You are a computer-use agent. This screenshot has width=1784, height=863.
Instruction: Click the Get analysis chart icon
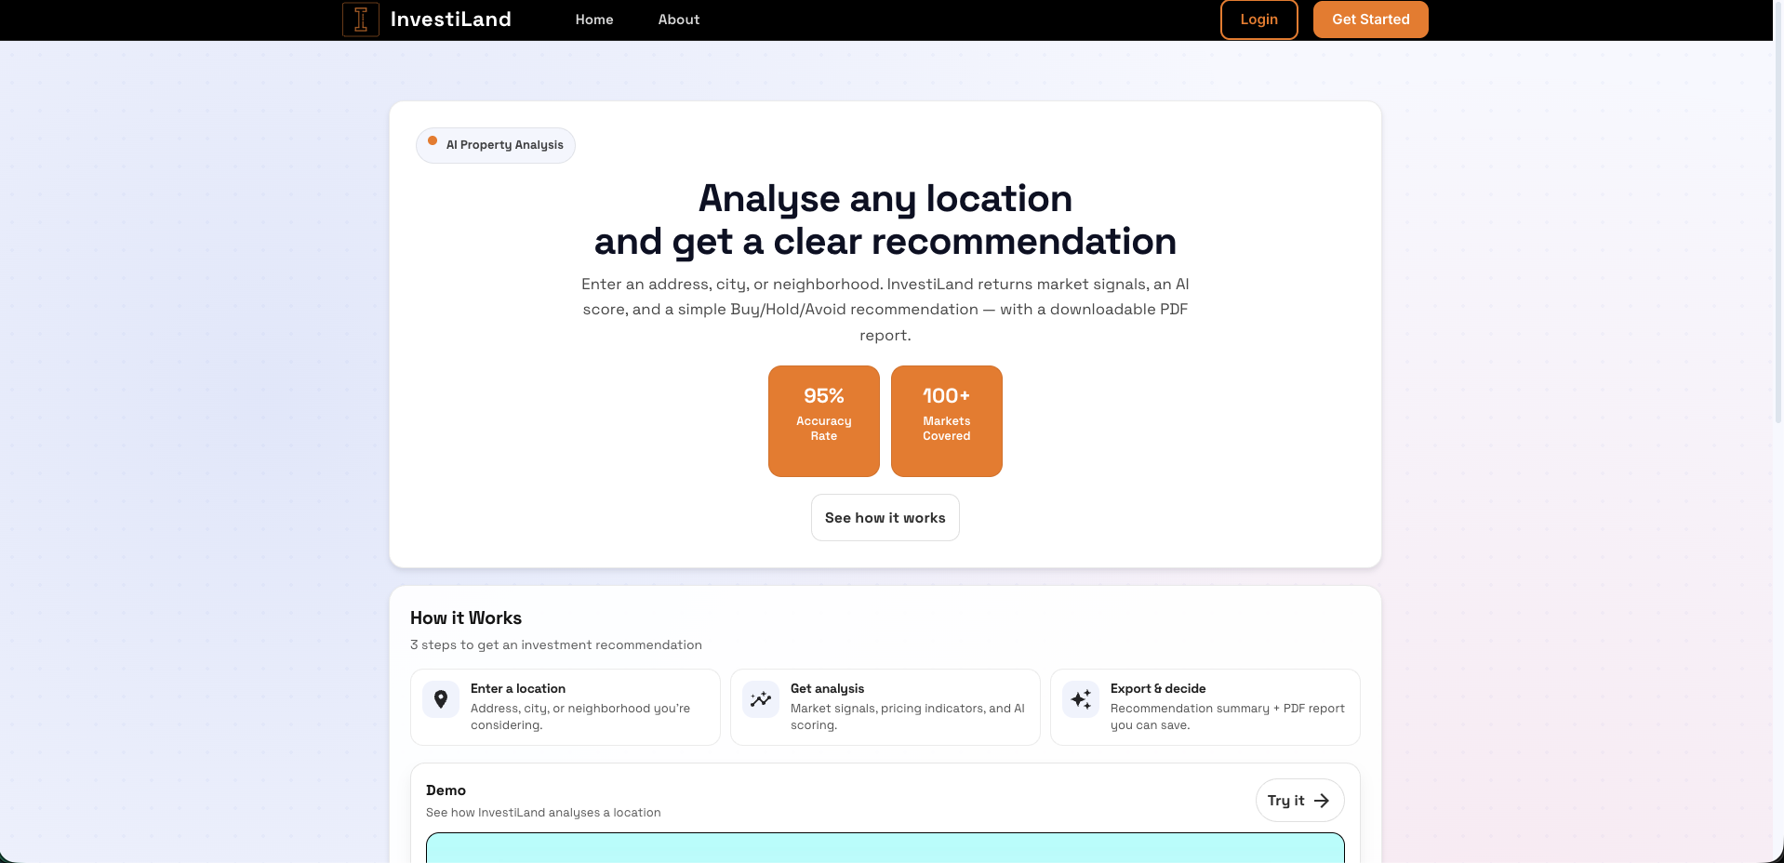(x=761, y=699)
